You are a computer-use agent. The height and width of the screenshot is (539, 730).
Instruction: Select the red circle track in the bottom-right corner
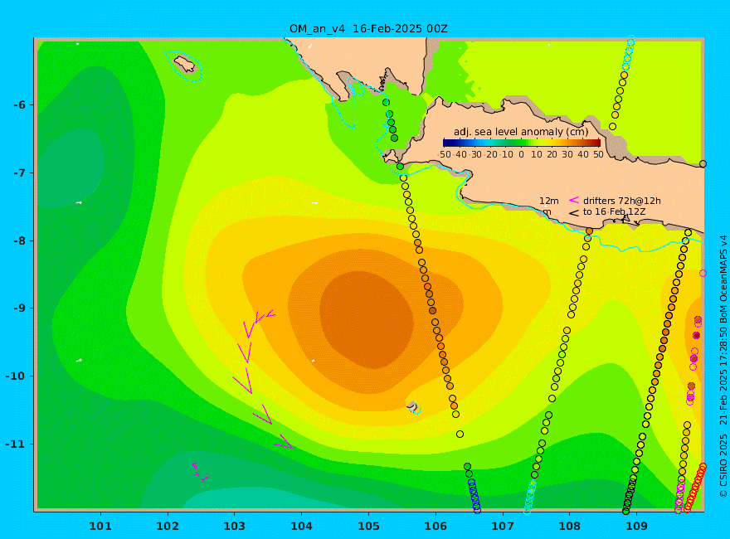click(x=695, y=488)
